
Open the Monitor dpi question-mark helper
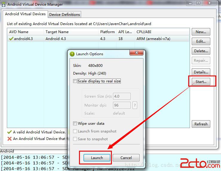coord(135,105)
